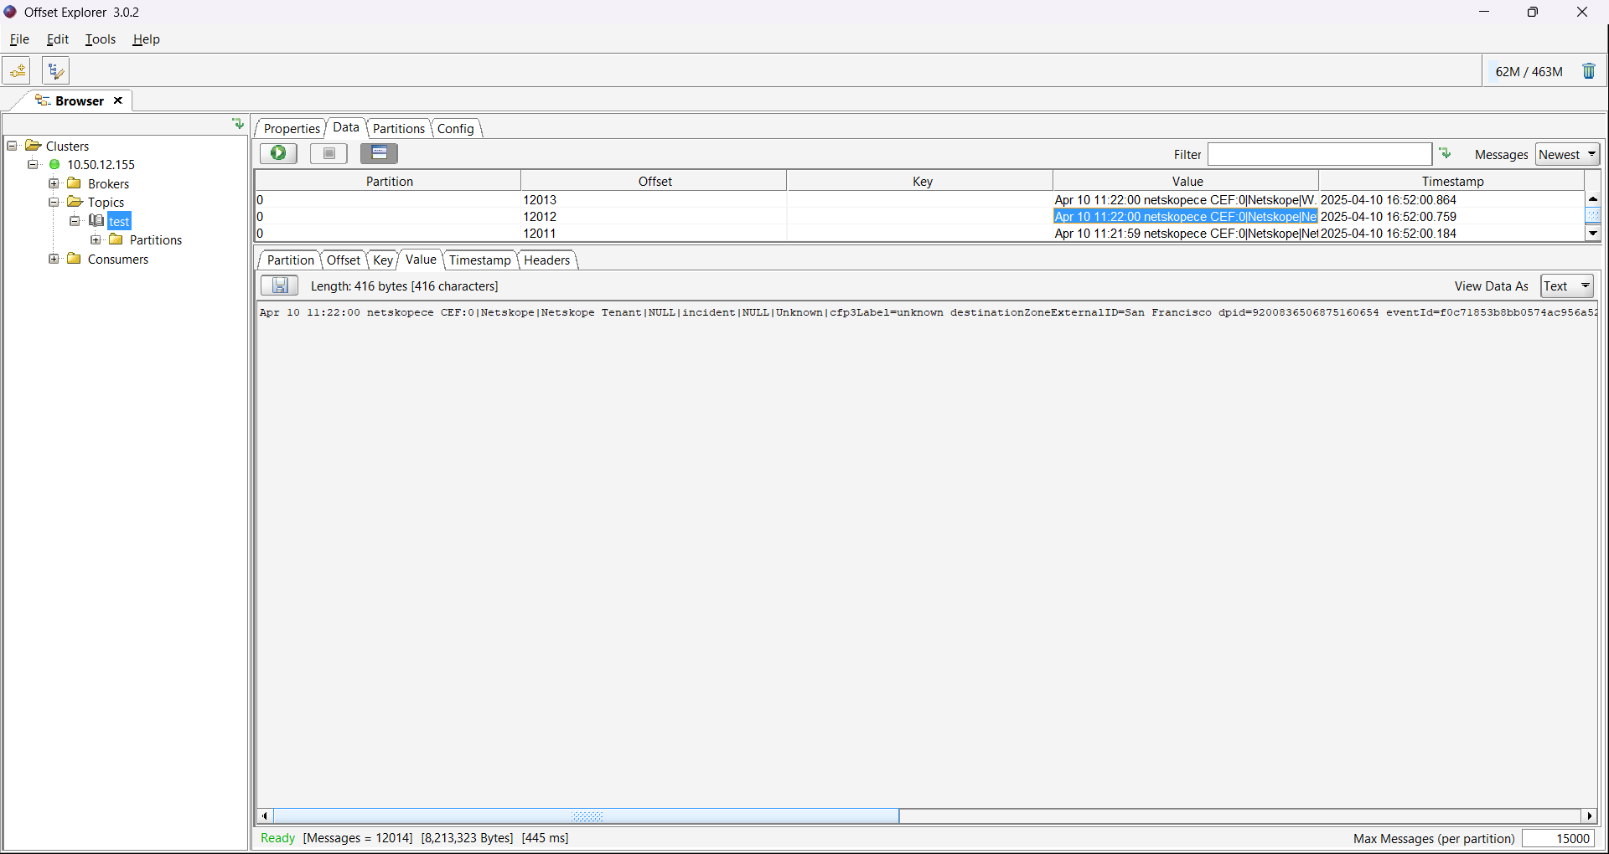Open the Edit menu

coord(58,39)
